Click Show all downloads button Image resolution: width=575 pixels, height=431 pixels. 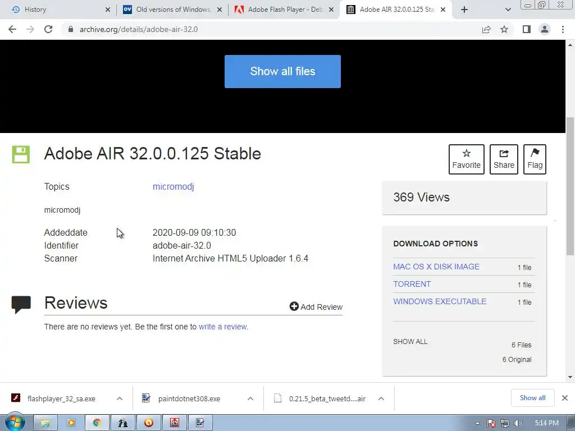(x=532, y=398)
